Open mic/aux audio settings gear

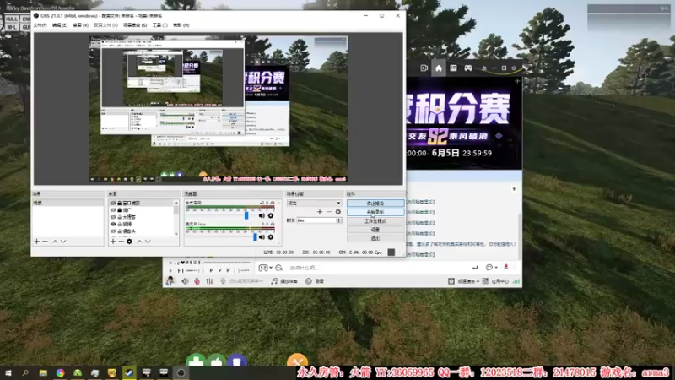(270, 237)
